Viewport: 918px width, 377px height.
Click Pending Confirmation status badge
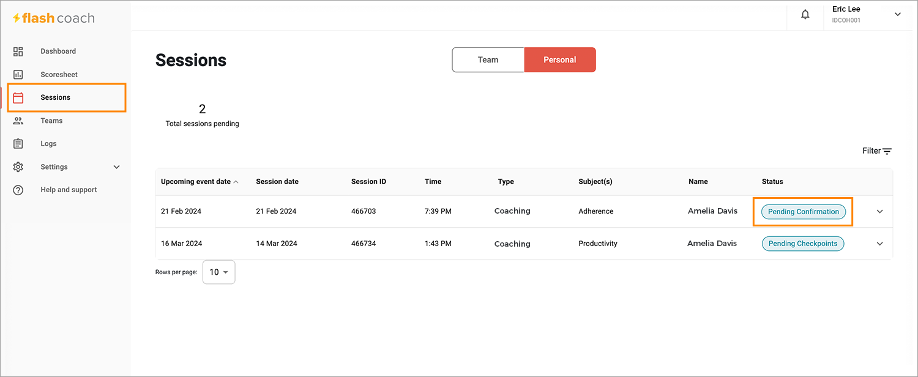click(804, 212)
